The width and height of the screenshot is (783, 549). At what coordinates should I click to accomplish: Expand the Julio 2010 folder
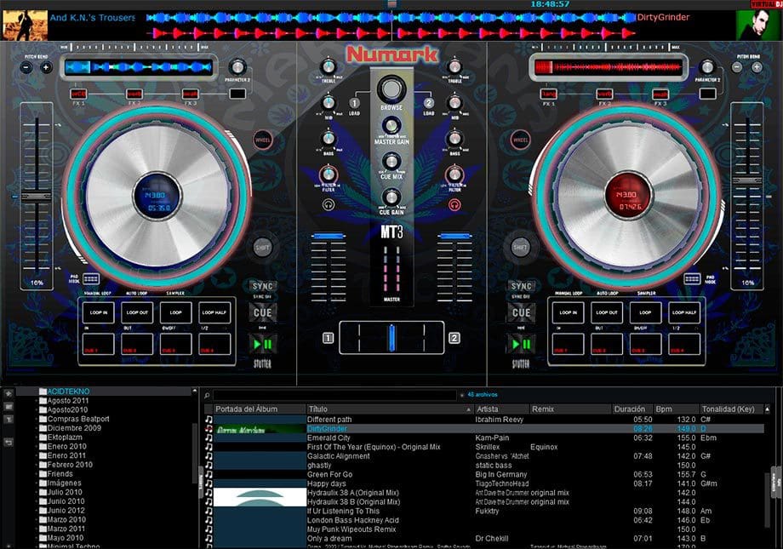coord(37,492)
